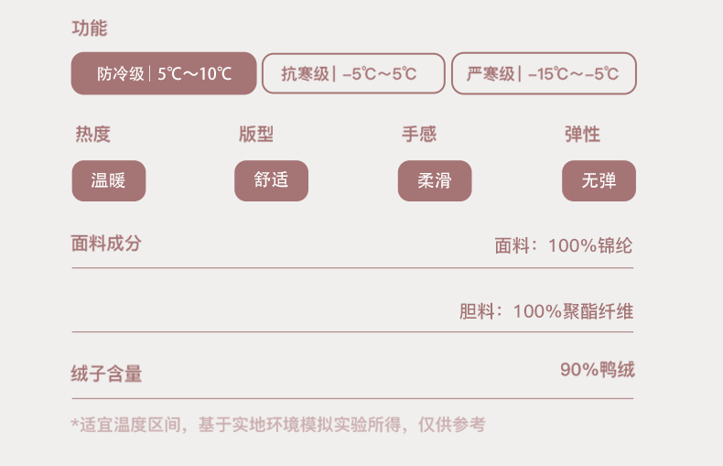Click the divider line below 90%鸭绒
This screenshot has width=723, height=466.
(x=352, y=398)
